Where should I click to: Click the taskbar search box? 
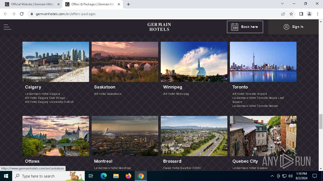[48, 176]
